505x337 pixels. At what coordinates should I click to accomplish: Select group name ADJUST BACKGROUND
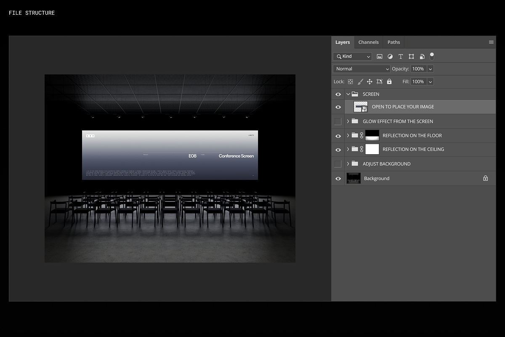point(386,164)
